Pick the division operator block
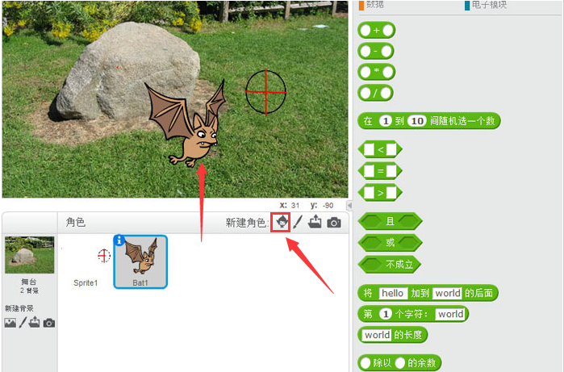The width and height of the screenshot is (564, 372). pyautogui.click(x=375, y=93)
